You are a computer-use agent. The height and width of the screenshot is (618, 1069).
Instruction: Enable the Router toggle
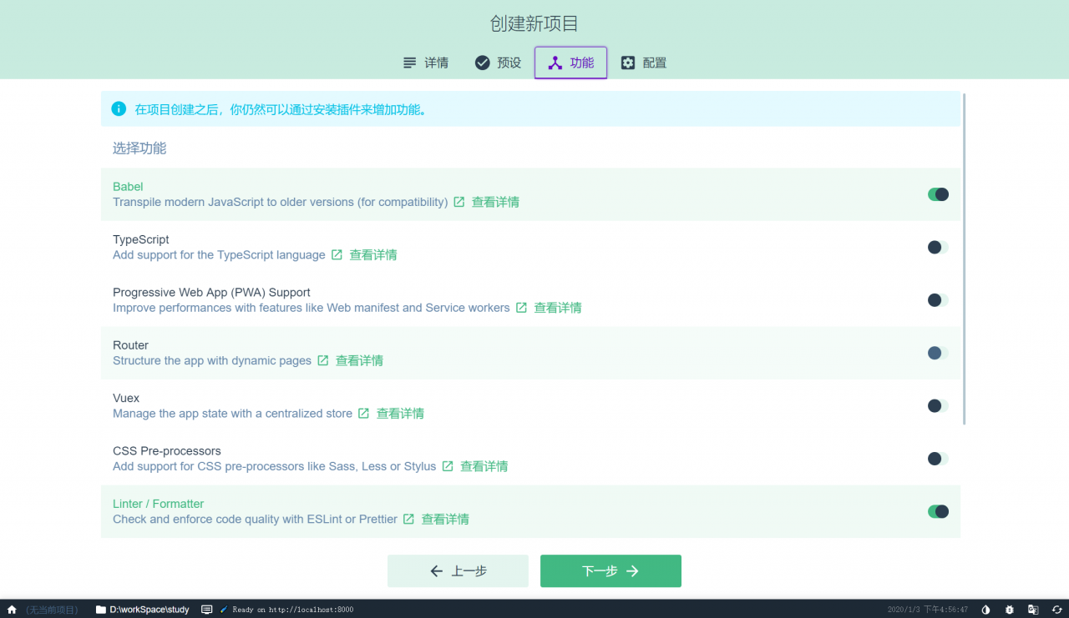(x=938, y=353)
